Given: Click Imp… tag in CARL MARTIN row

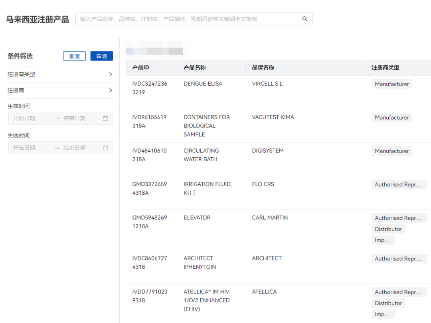Looking at the screenshot, I should (384, 240).
